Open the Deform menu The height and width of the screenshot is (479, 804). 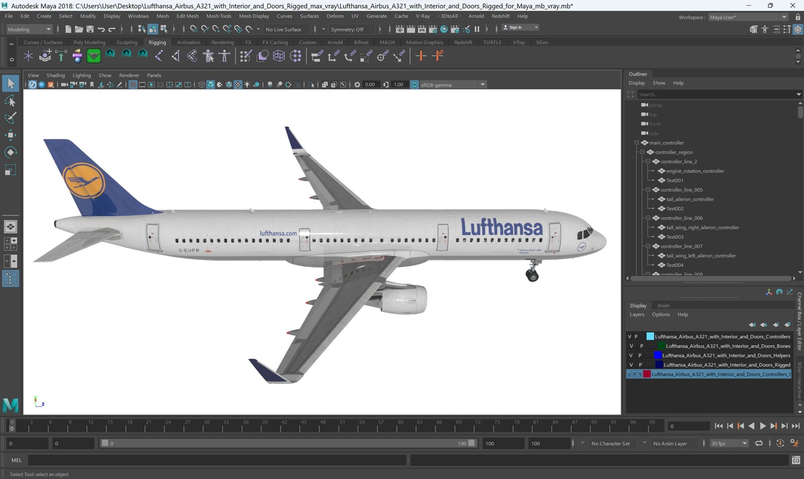pyautogui.click(x=335, y=16)
